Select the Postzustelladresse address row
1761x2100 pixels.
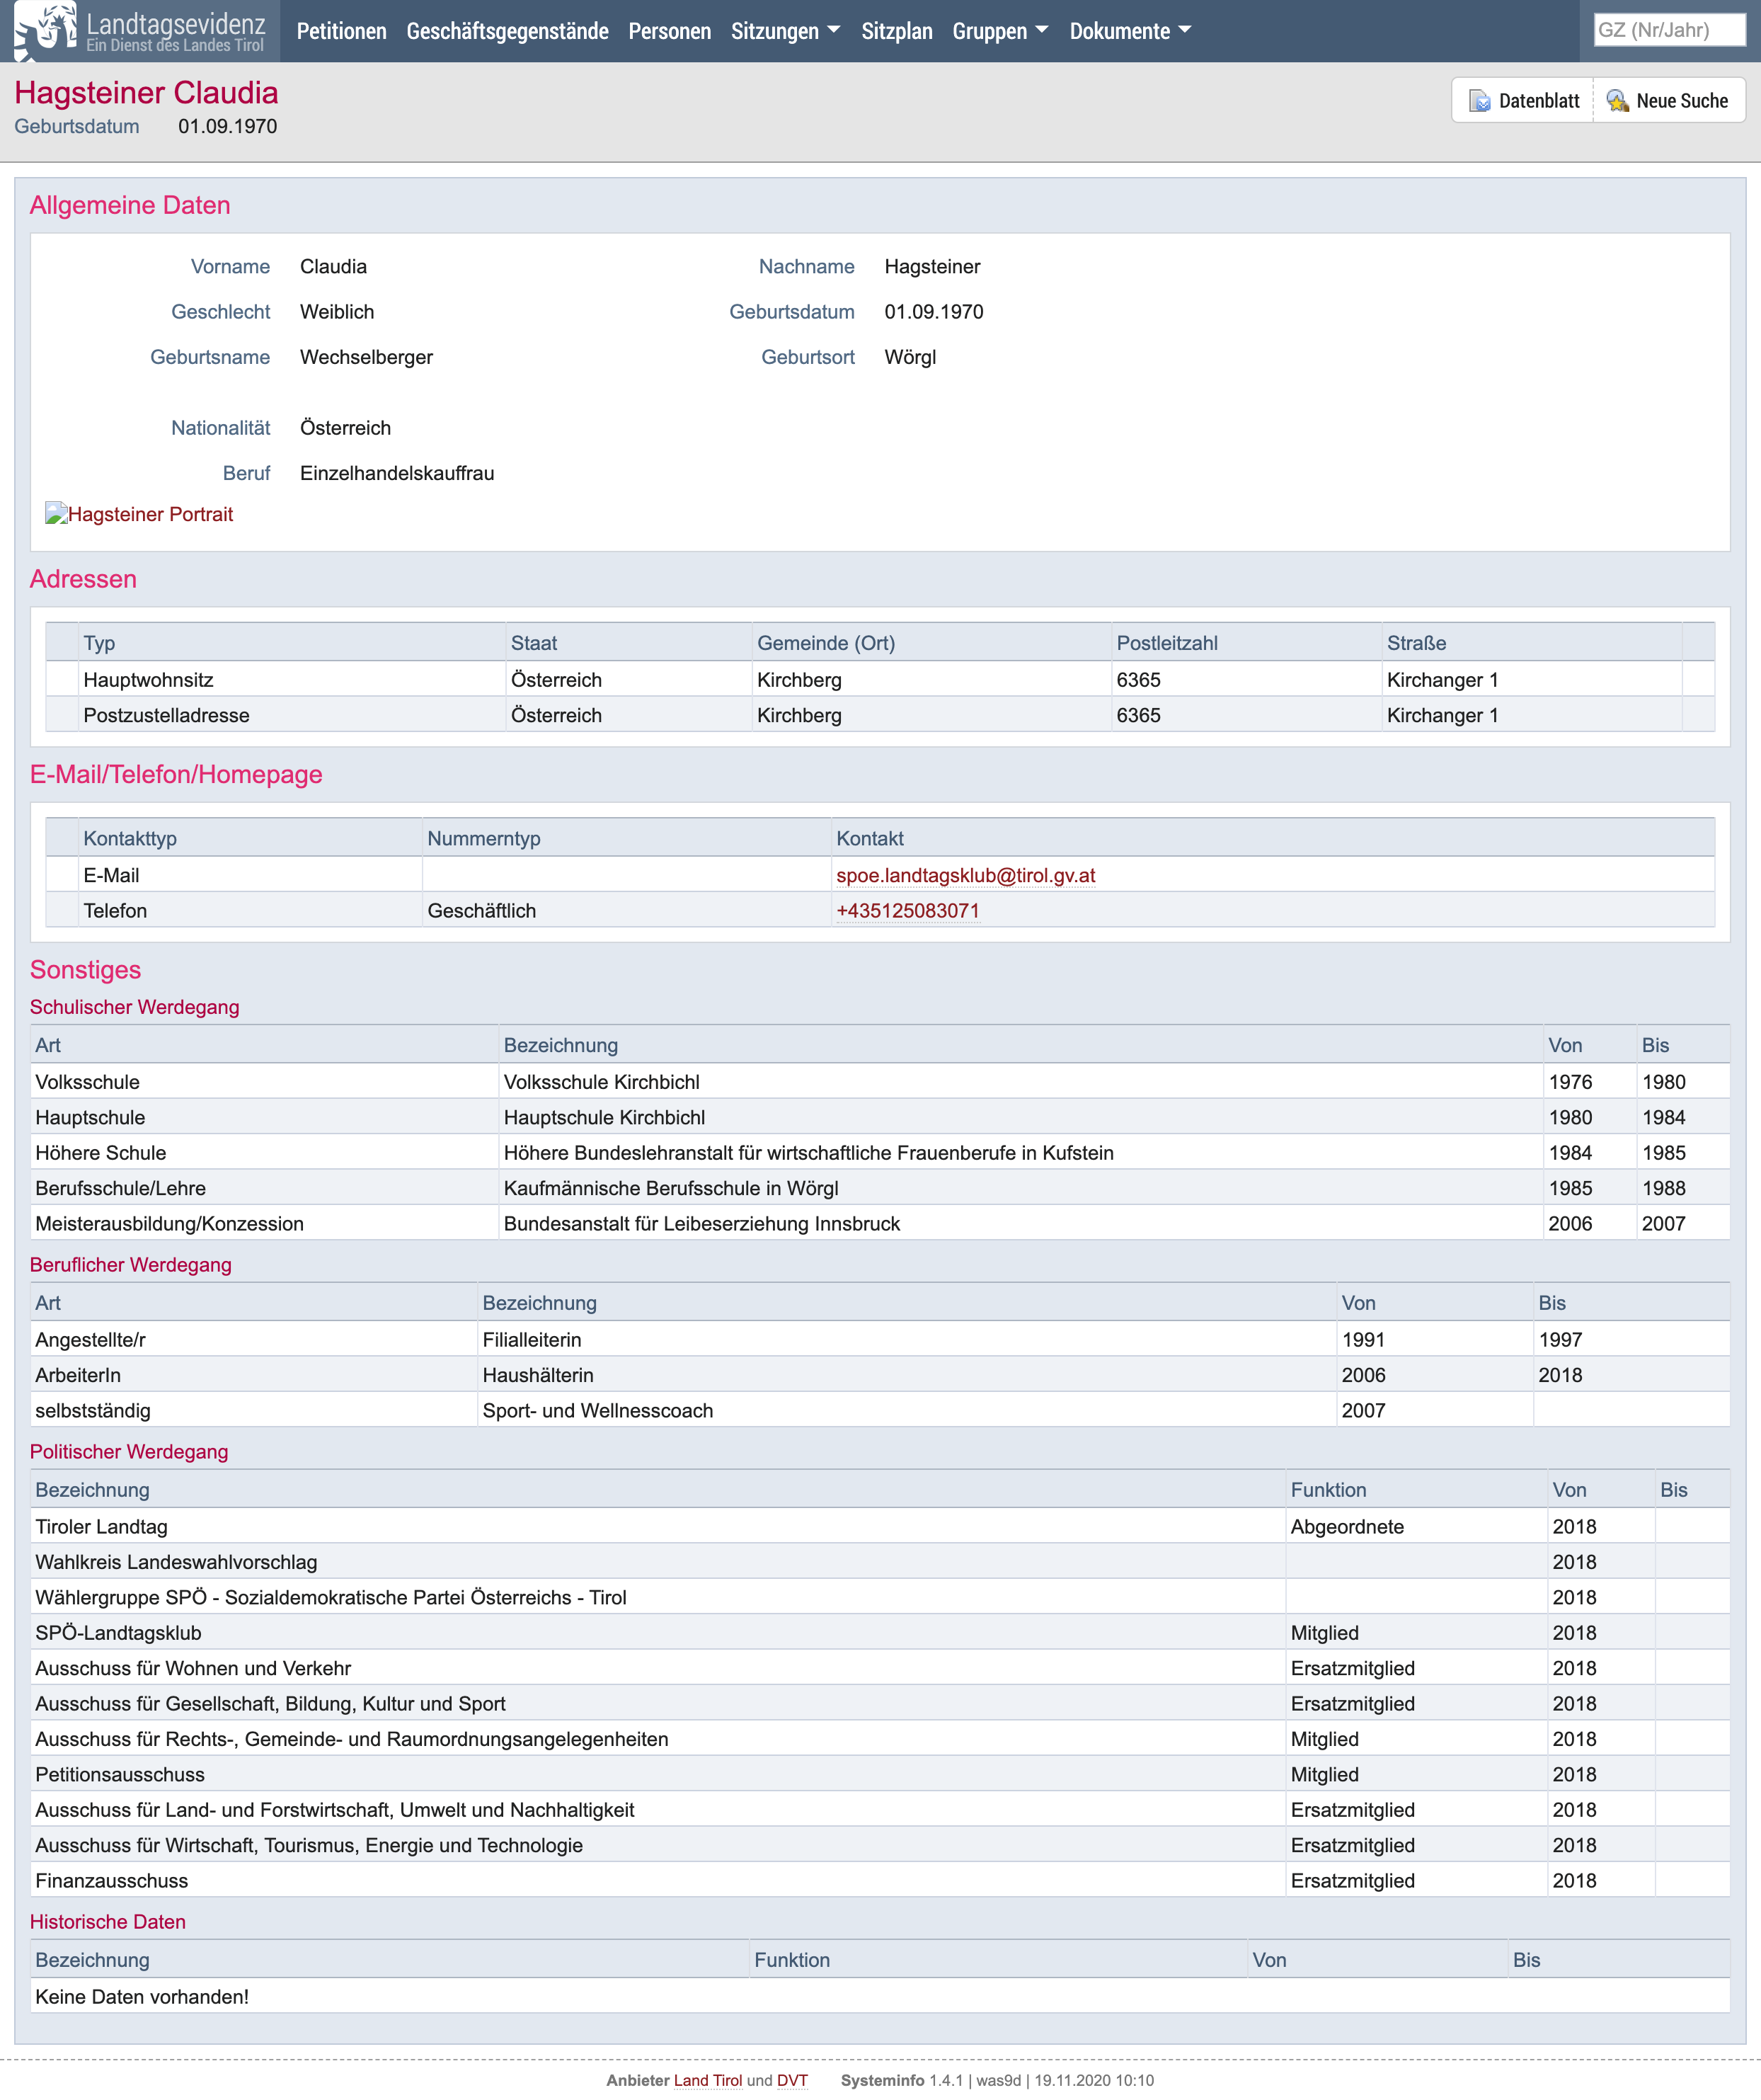[880, 715]
